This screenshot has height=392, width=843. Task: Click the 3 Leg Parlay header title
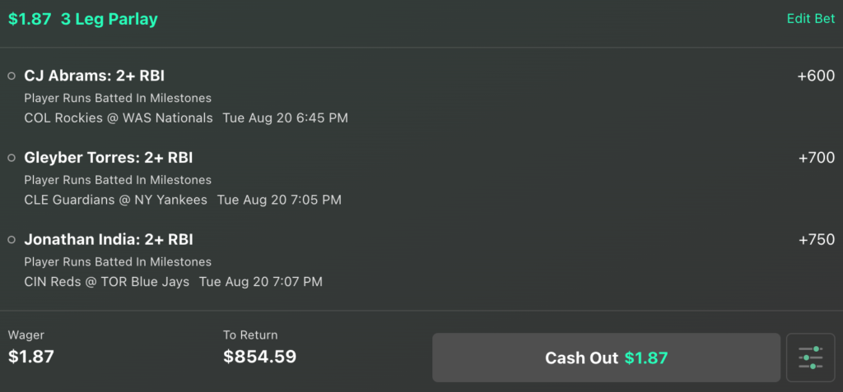(109, 20)
